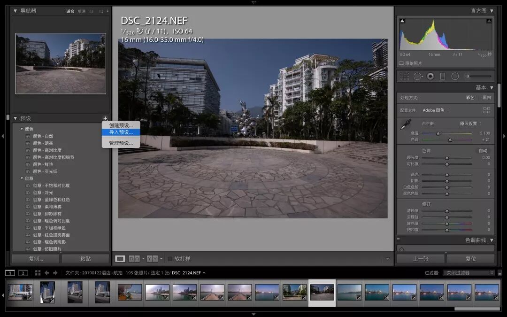Collapse the 直方图 panel
Image resolution: width=507 pixels, height=317 pixels.
point(492,11)
